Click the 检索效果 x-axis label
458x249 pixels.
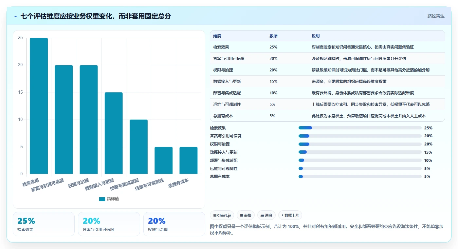(x=31, y=182)
